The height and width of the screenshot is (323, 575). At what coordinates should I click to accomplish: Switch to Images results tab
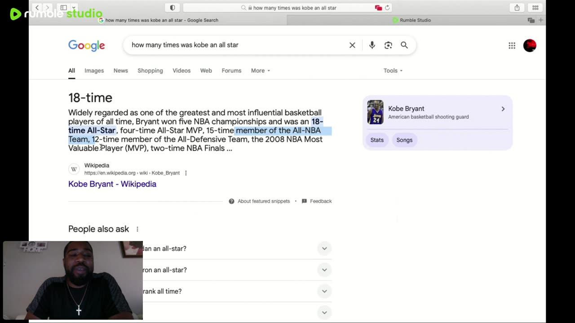tap(94, 70)
